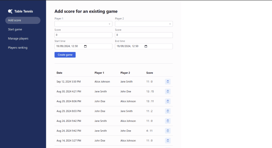Click the Player 2 column header
Viewport: 272px width, 148px height.
tap(125, 73)
